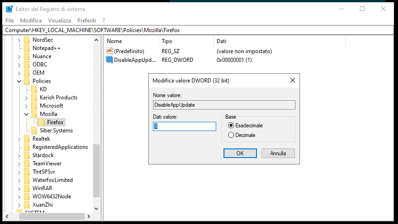
Task: Expand the Kerish Products key
Action: [27, 98]
